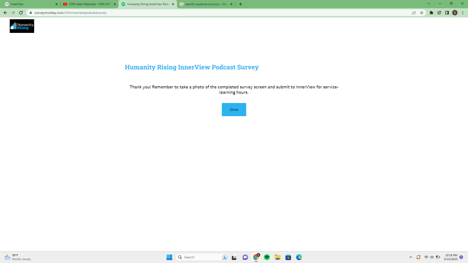Open a new browser tab
Viewport: 468px width, 263px height.
click(x=240, y=4)
